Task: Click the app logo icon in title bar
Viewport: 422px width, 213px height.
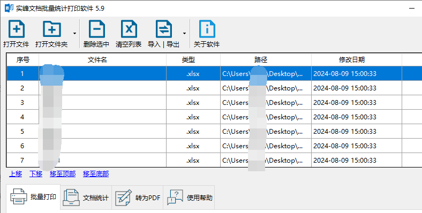Action: 9,8
